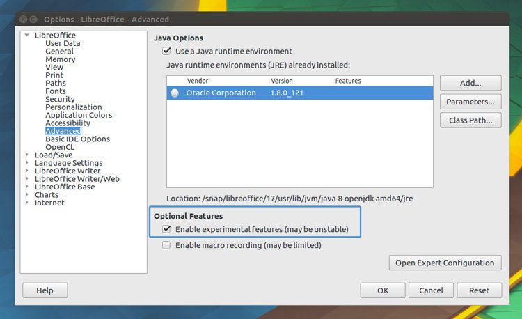Open the Paths options page

click(56, 84)
